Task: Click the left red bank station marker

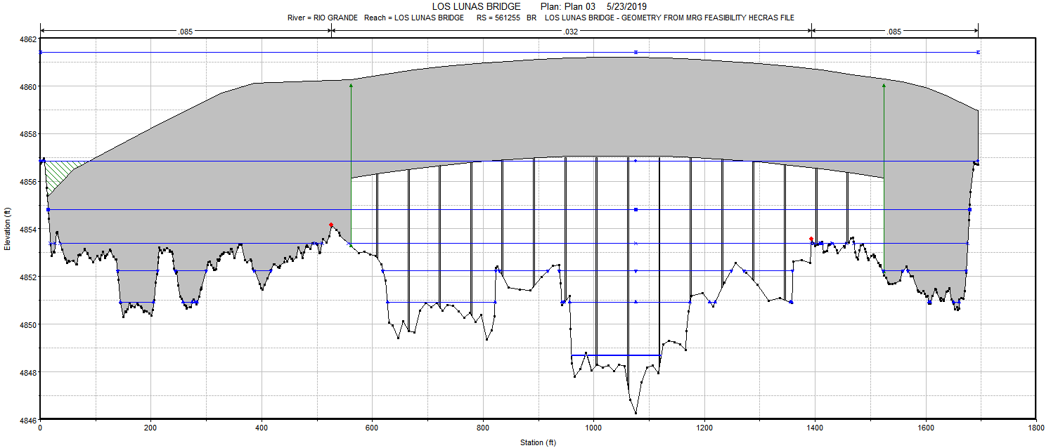Action: tap(331, 225)
